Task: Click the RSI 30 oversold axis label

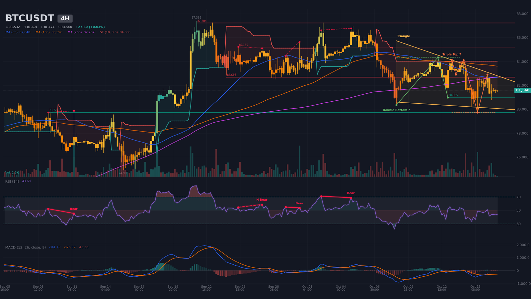Action: pos(518,224)
